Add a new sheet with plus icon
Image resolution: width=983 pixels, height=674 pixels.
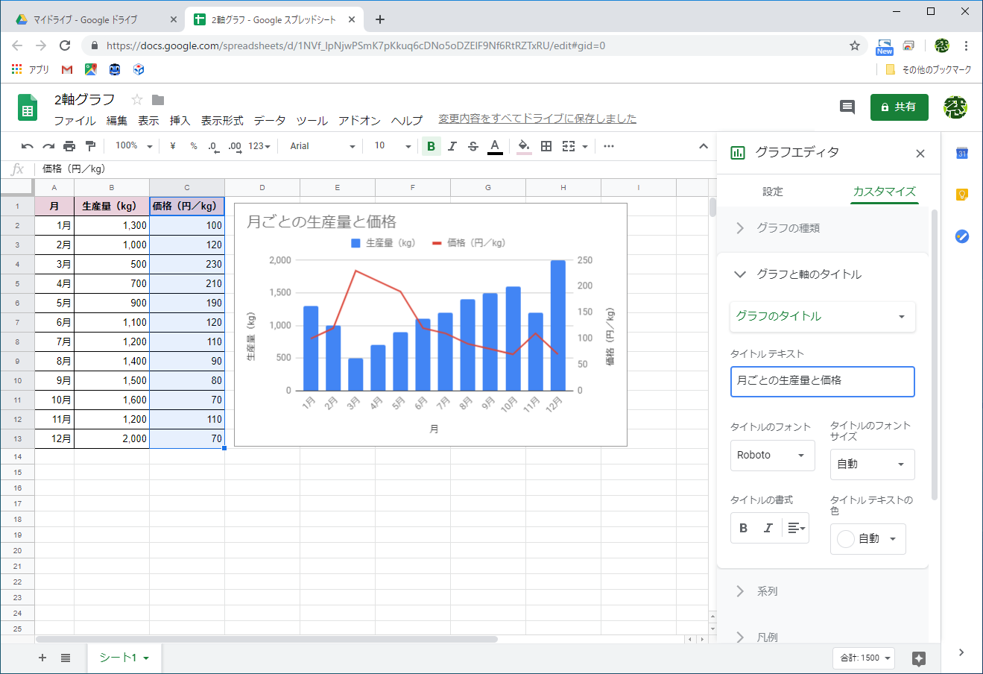click(42, 658)
